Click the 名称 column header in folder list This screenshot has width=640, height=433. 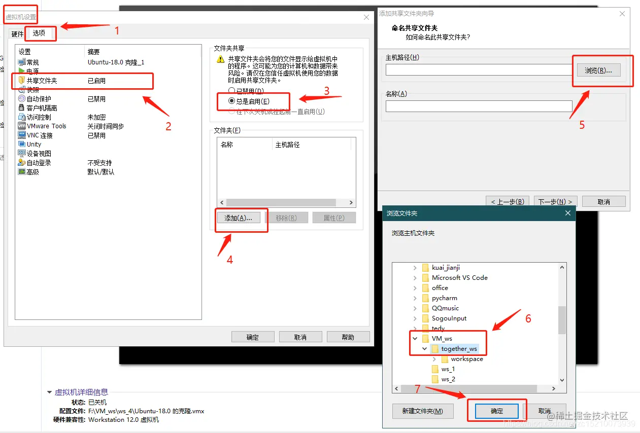(245, 145)
